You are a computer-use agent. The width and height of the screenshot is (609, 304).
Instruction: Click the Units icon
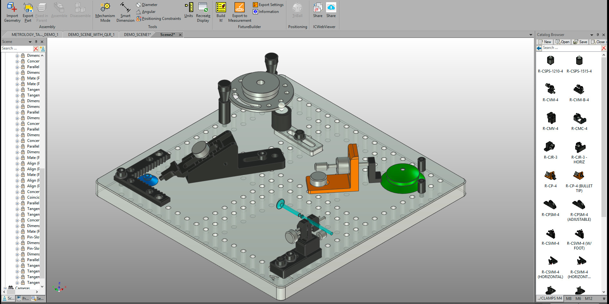click(189, 8)
